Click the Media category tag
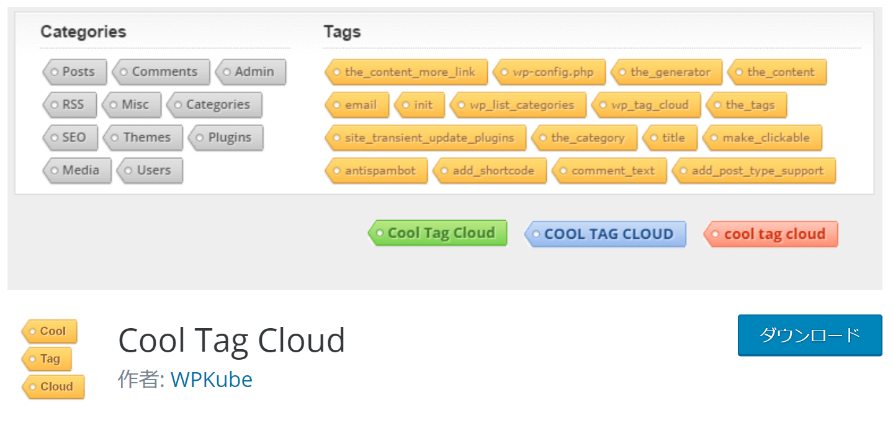Image resolution: width=893 pixels, height=423 pixels. (x=77, y=171)
